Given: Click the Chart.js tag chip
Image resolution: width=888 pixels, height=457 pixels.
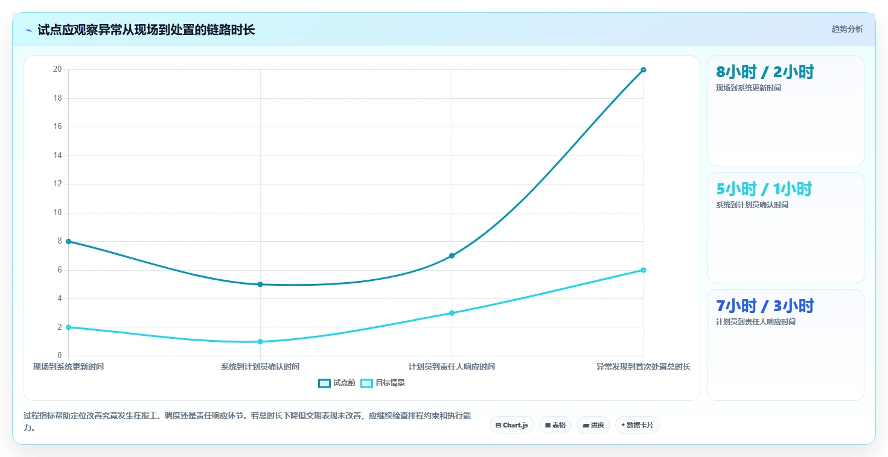Looking at the screenshot, I should pos(511,425).
